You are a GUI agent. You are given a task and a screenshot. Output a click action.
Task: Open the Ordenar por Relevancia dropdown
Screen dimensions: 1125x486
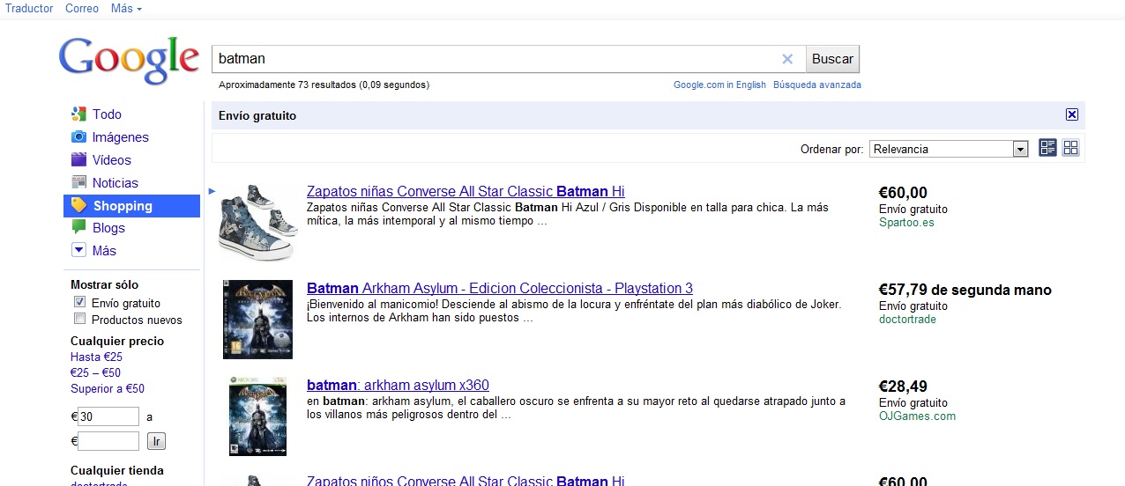(949, 149)
